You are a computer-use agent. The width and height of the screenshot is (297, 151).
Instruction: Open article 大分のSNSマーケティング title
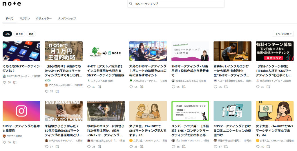(x=148, y=71)
